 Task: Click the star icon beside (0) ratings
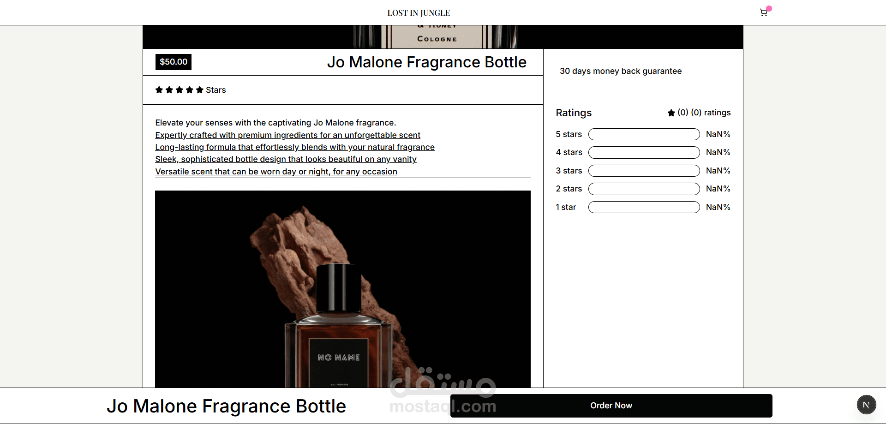click(x=671, y=113)
